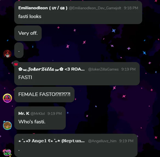Click the Emilianodleon display name
Viewport: 160px width, 157px height.
click(43, 8)
